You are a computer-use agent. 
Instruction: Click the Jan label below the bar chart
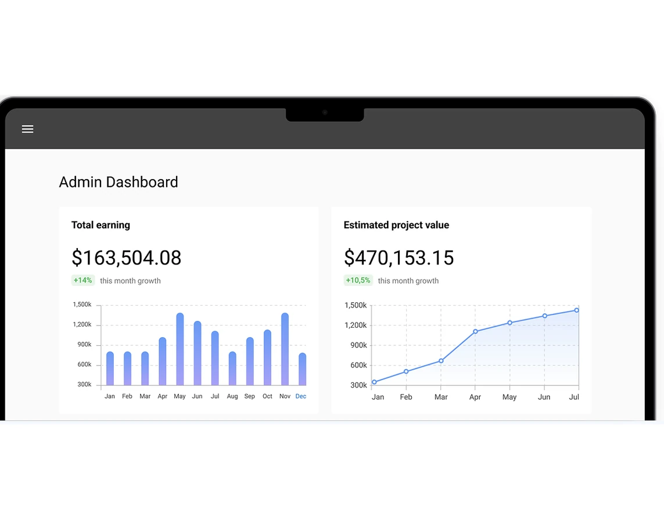point(110,396)
